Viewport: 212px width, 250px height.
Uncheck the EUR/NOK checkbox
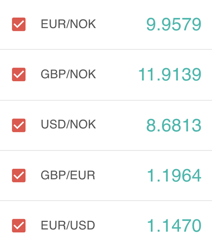(x=19, y=24)
